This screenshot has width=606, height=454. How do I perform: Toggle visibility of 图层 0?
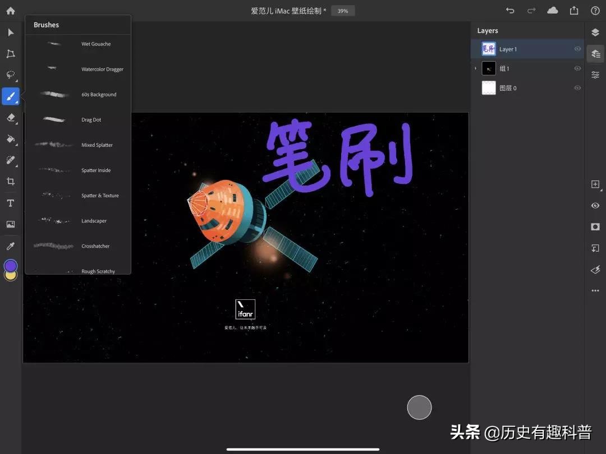pyautogui.click(x=577, y=88)
